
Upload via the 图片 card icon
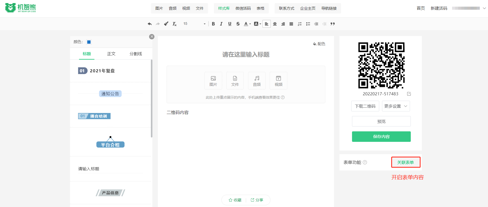click(213, 81)
